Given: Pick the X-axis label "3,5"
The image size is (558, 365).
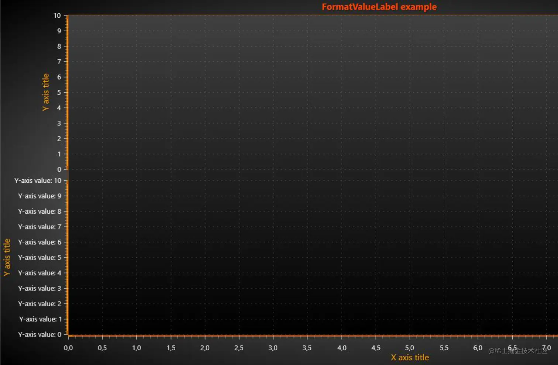Looking at the screenshot, I should point(307,348).
